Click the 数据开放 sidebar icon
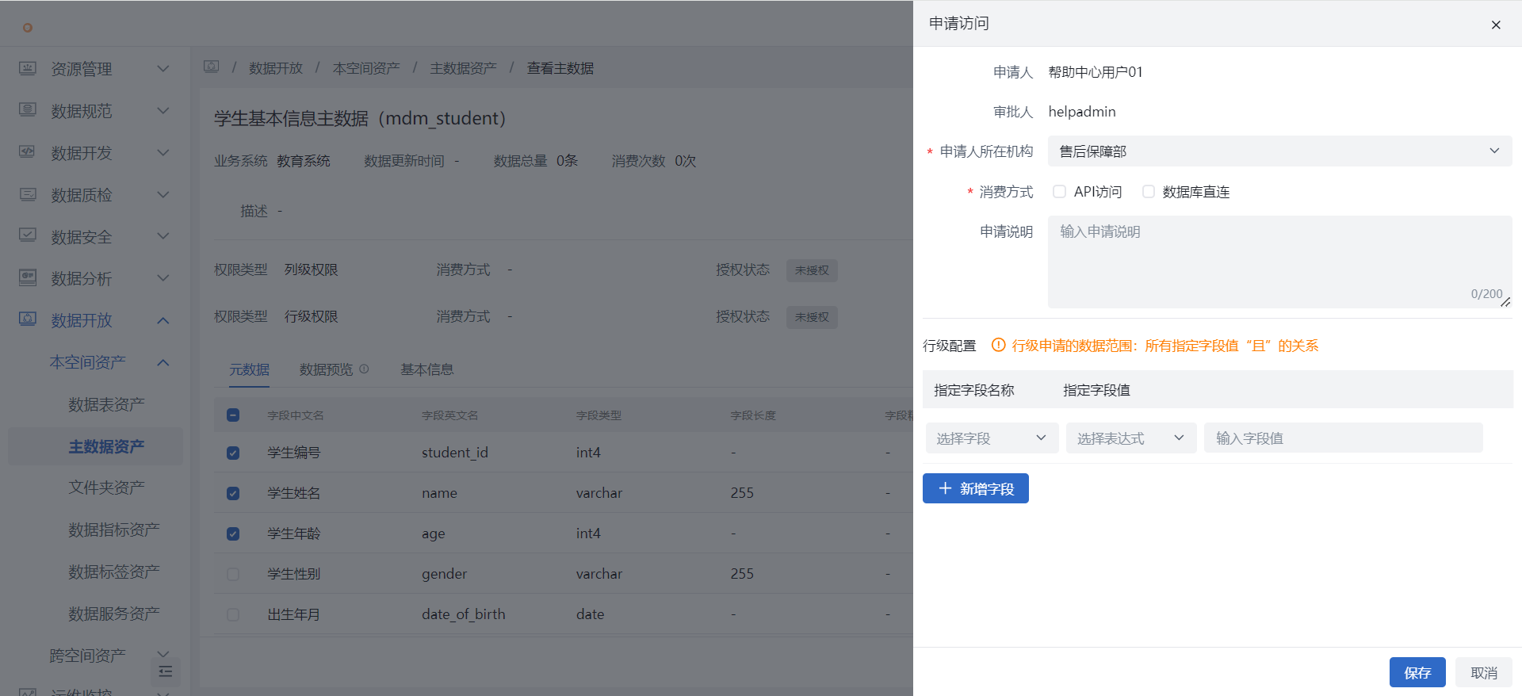The height and width of the screenshot is (696, 1522). click(28, 319)
